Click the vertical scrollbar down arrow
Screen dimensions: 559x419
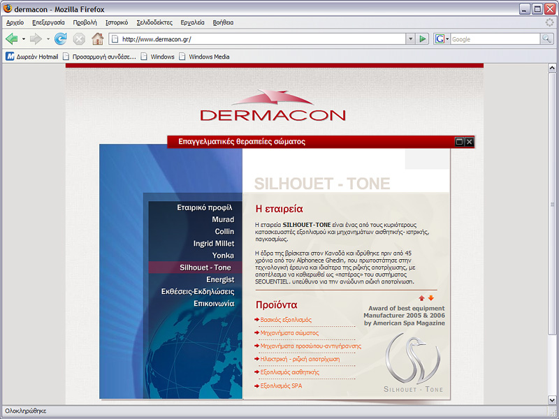tap(552, 399)
